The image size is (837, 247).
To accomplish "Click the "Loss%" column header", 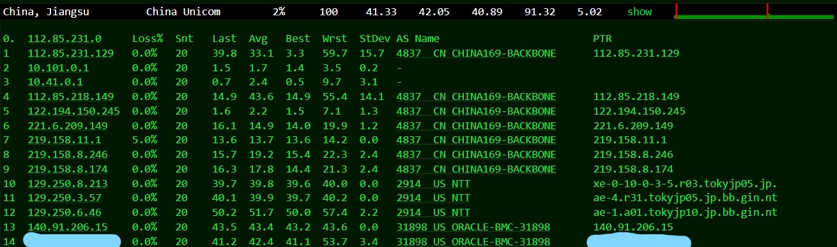I will click(x=148, y=39).
